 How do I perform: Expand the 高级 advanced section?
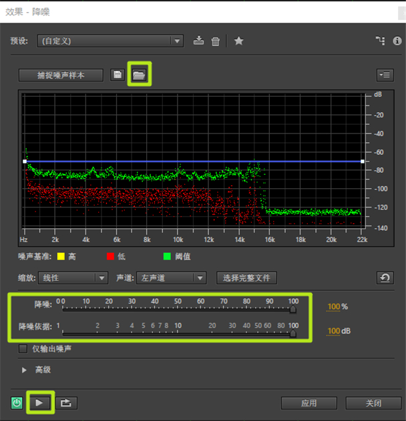[x=24, y=370]
